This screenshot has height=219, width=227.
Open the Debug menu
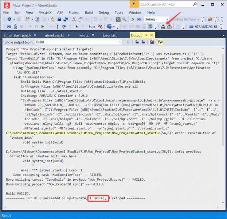104,12
